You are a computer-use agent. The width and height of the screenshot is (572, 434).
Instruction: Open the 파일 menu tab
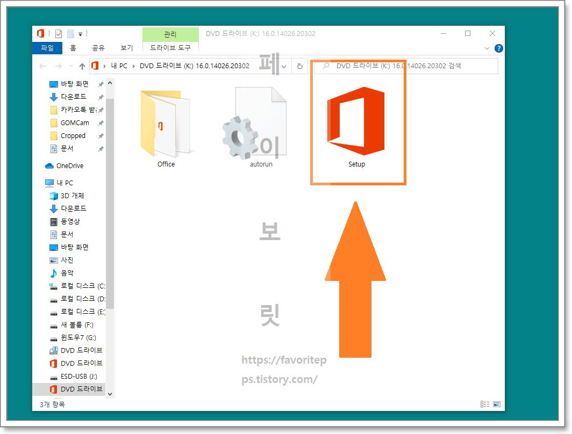(x=47, y=48)
